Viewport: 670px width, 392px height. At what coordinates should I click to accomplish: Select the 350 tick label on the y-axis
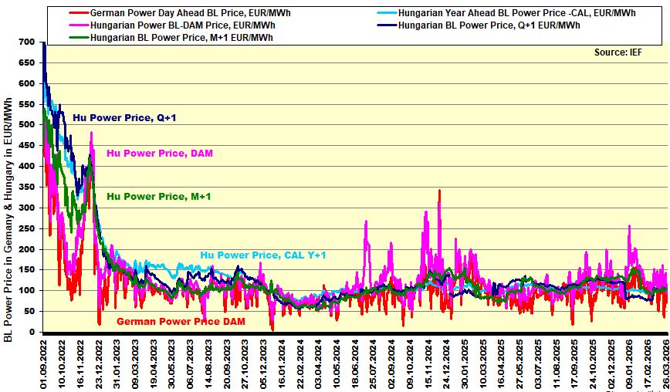coord(25,187)
